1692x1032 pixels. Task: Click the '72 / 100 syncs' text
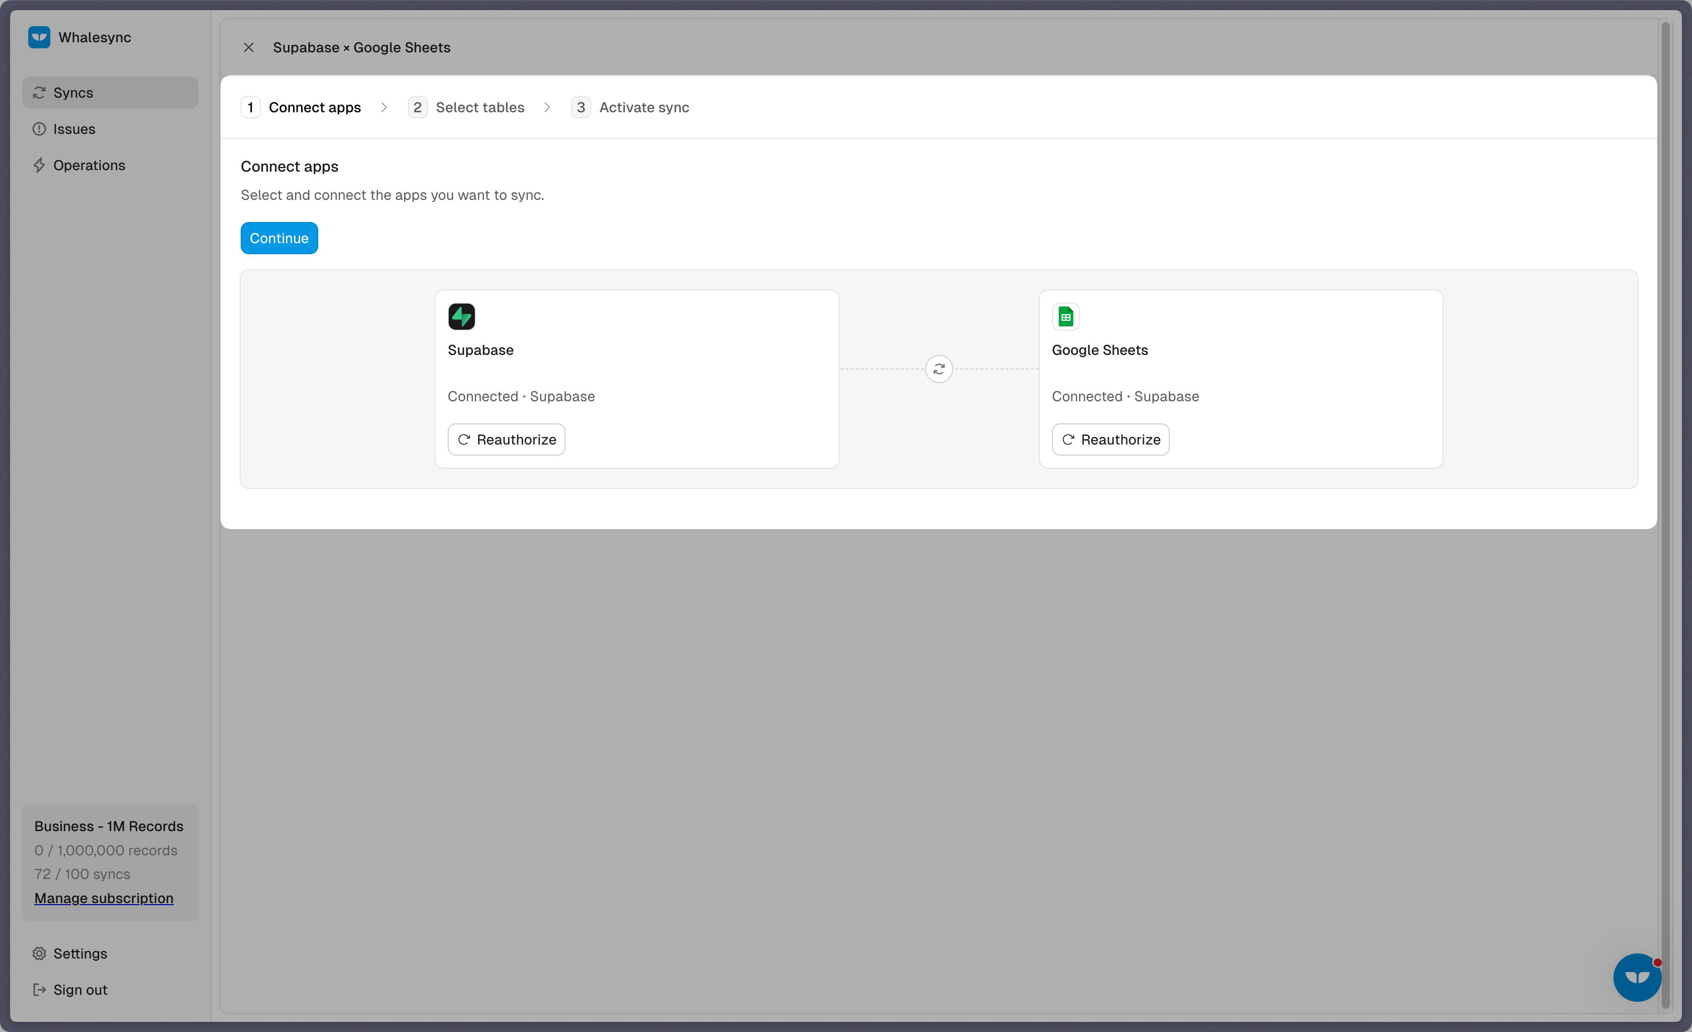click(x=83, y=874)
